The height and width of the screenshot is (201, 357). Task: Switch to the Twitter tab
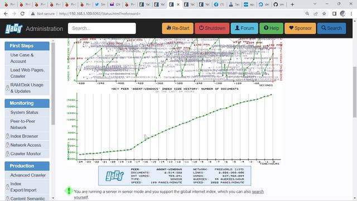click(x=100, y=4)
